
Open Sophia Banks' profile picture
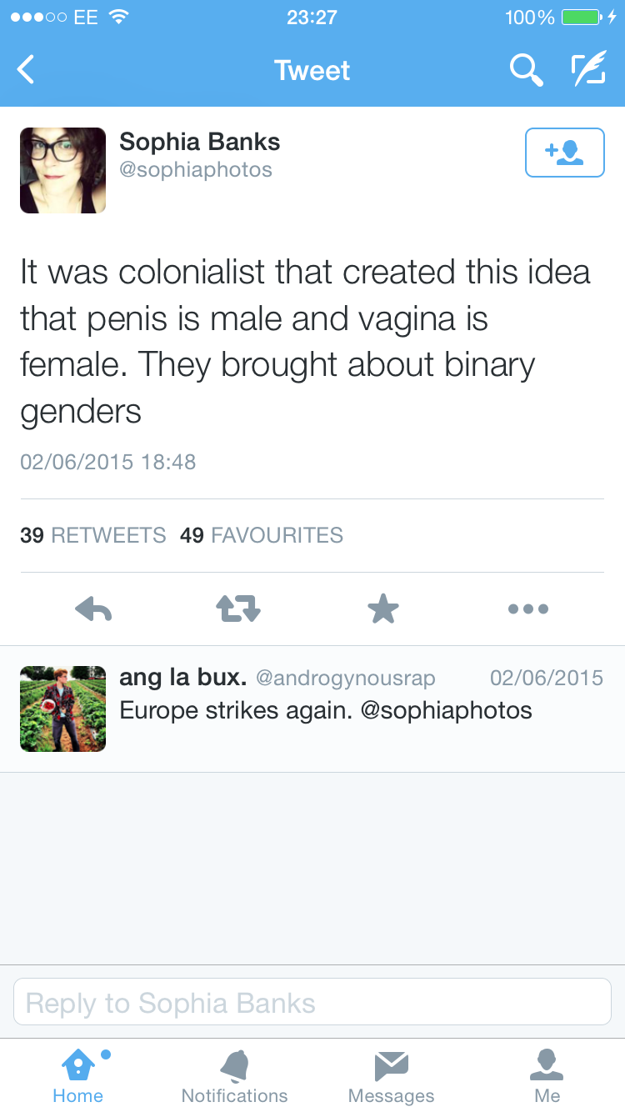62,170
